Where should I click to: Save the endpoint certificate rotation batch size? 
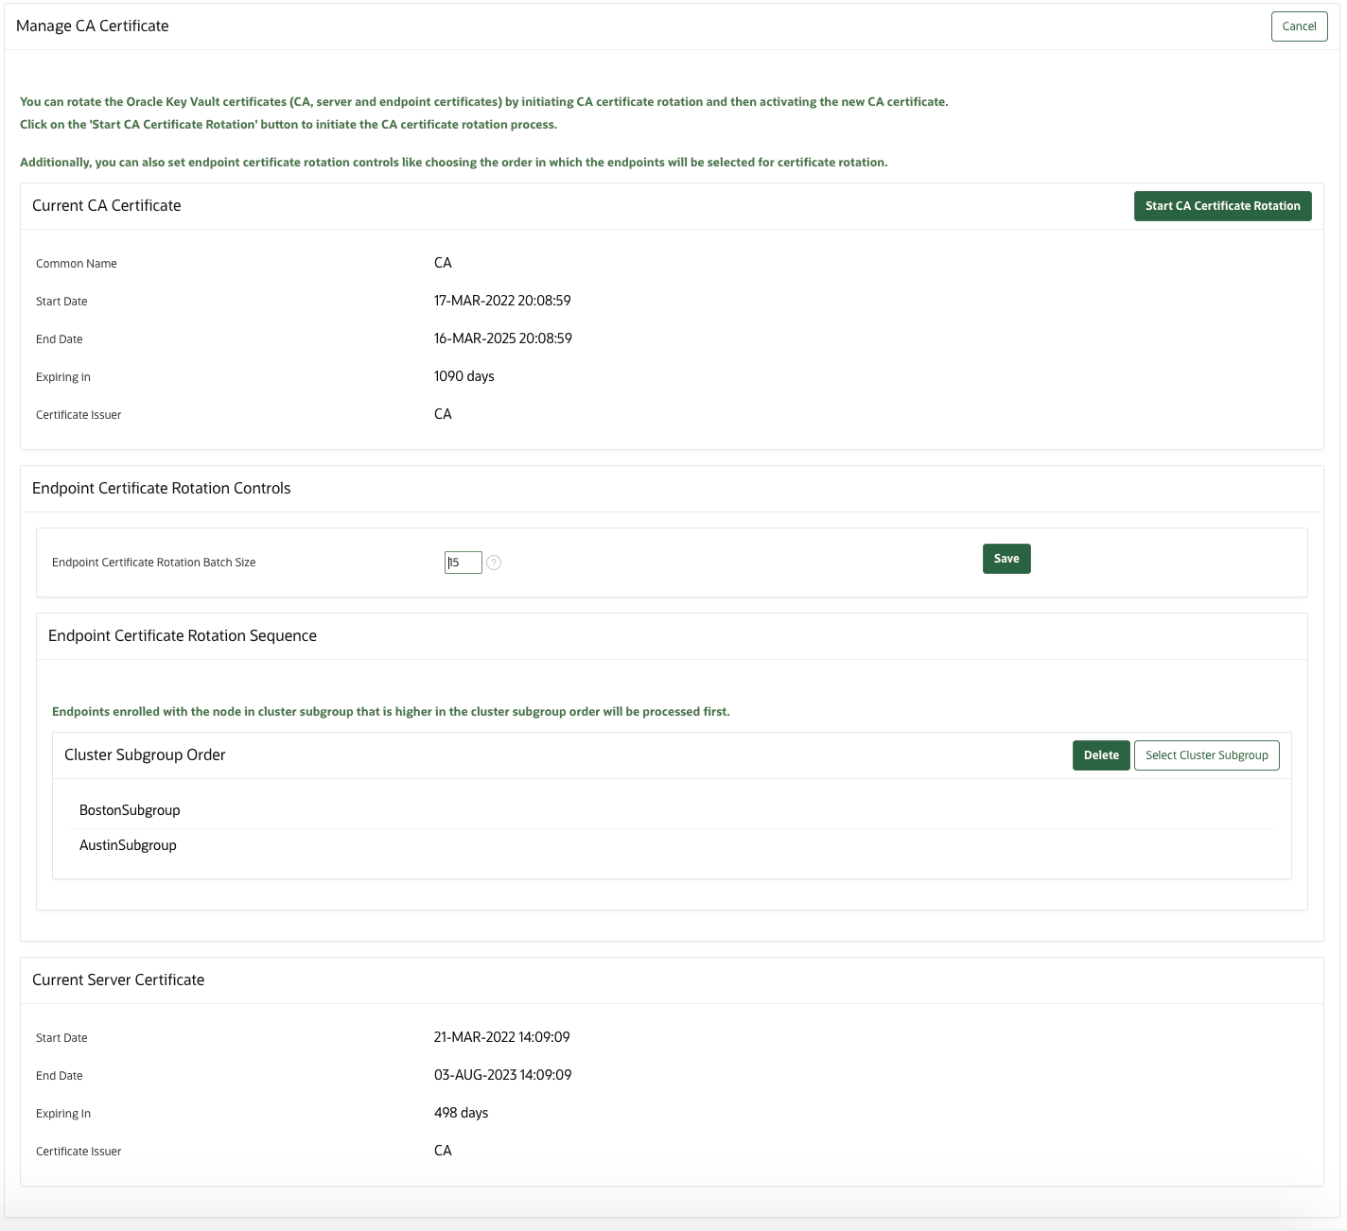click(x=1006, y=559)
